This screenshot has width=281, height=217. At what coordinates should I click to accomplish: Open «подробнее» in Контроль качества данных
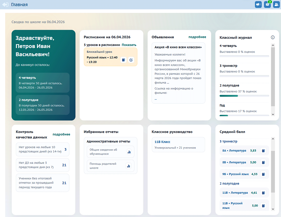[x=61, y=134]
